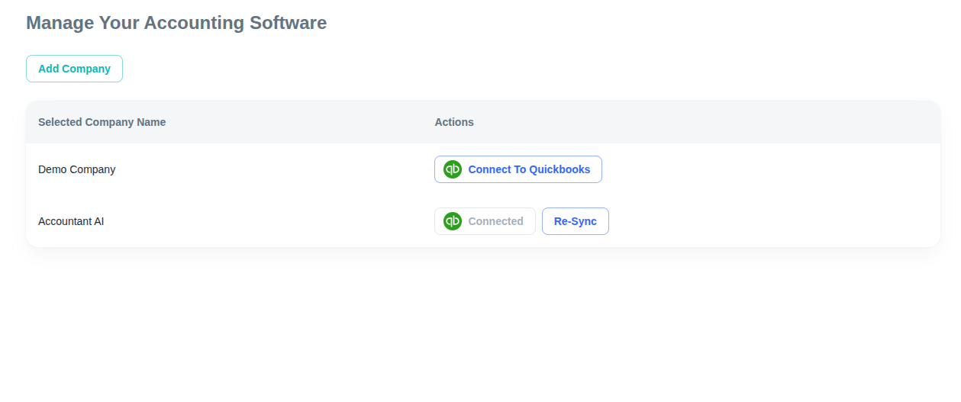Click the Selected Company Name column header
This screenshot has width=961, height=402.
(102, 122)
